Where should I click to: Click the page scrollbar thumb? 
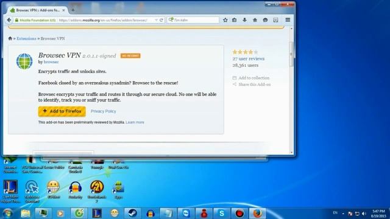tap(291, 54)
